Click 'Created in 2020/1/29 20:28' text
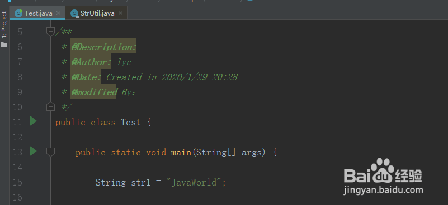The width and height of the screenshot is (448, 205). (x=172, y=77)
